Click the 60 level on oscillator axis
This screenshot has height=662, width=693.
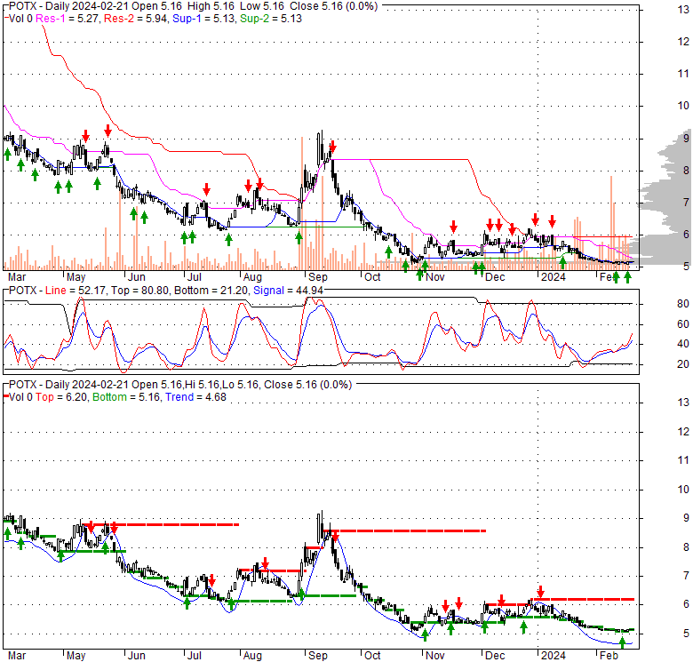pyautogui.click(x=683, y=324)
